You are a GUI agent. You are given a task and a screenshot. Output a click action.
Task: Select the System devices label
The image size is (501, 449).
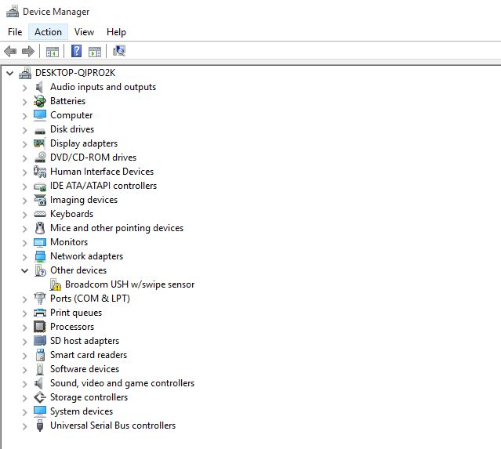point(82,411)
